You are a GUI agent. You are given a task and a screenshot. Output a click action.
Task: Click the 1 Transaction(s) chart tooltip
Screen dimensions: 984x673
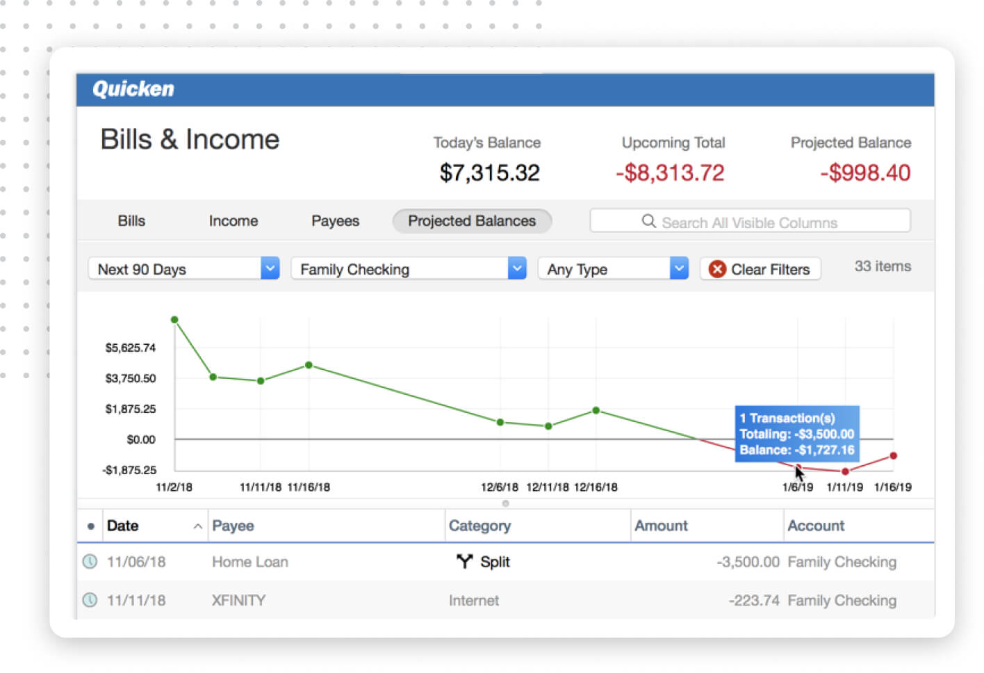point(797,434)
